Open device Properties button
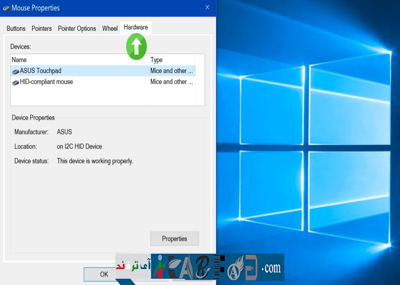The height and width of the screenshot is (285, 400). tap(174, 239)
